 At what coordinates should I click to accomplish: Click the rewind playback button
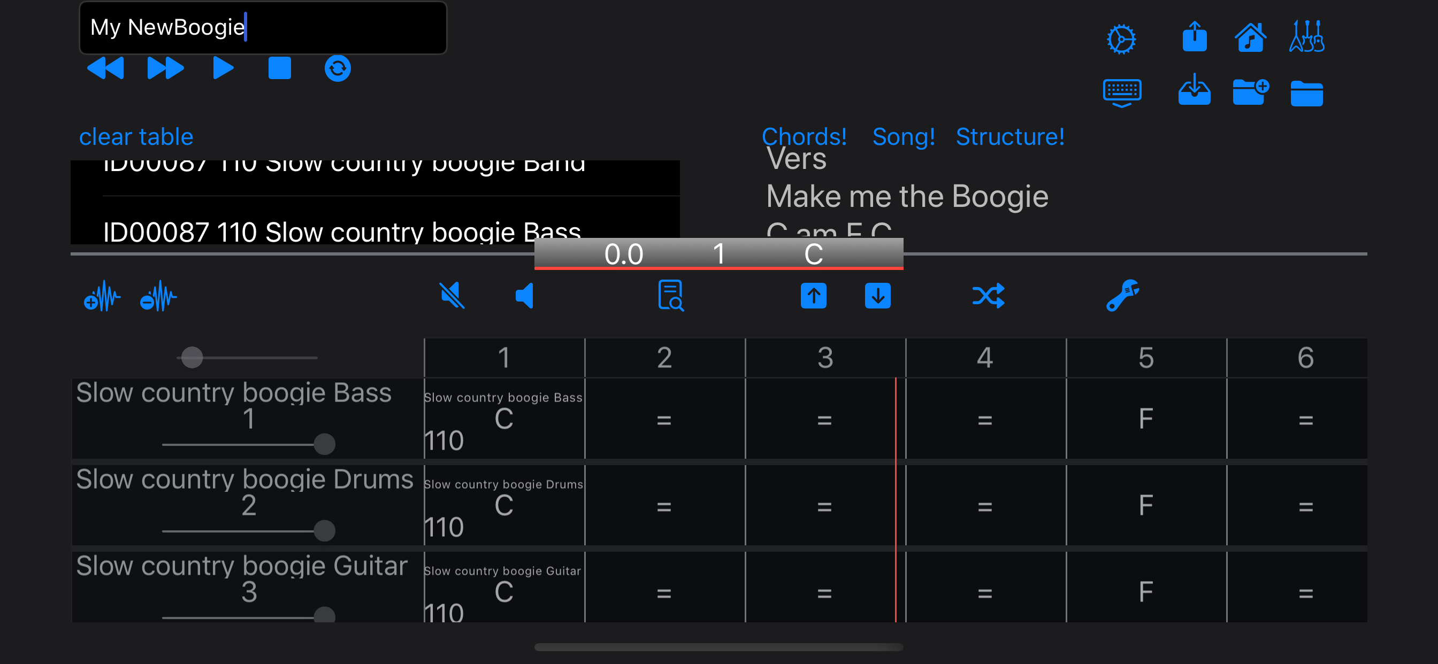105,68
